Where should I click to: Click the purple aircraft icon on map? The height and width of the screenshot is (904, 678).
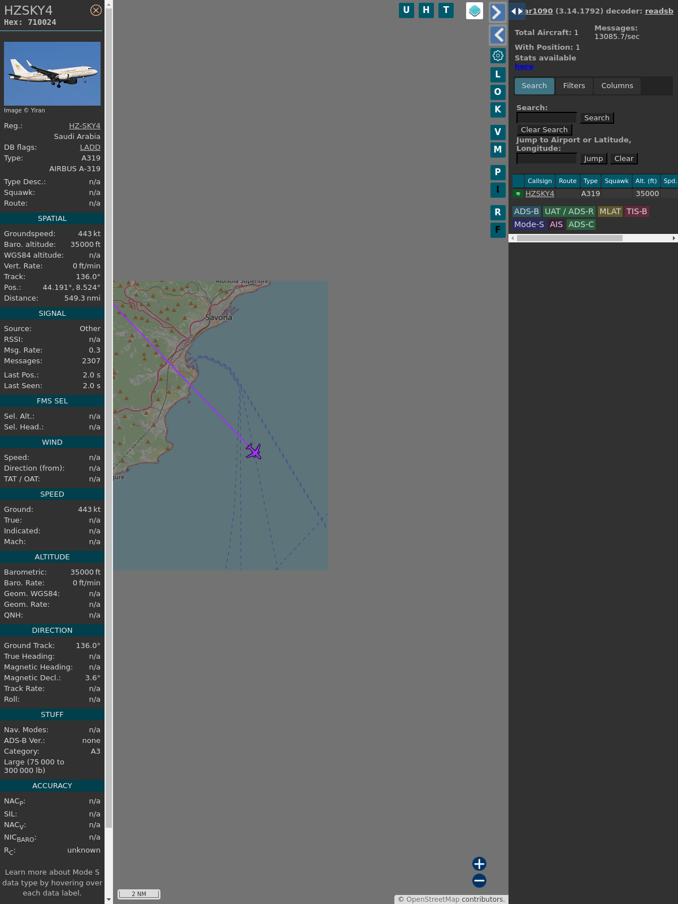click(x=254, y=451)
